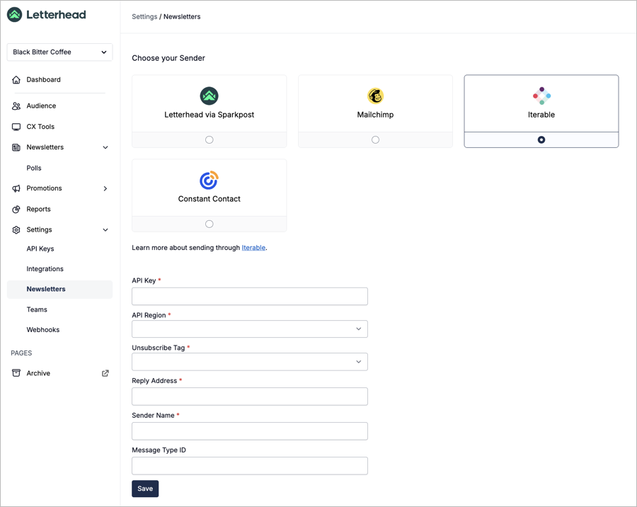The width and height of the screenshot is (637, 507).
Task: Open API Keys settings page
Action: click(x=40, y=249)
